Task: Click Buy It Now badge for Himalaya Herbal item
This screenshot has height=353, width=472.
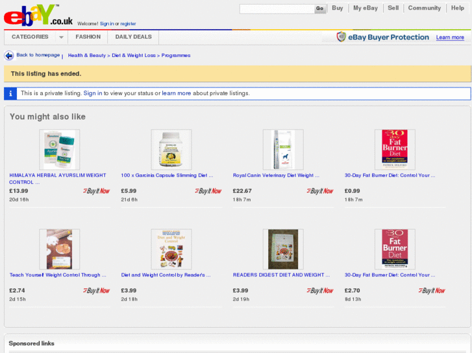Action: click(x=96, y=191)
